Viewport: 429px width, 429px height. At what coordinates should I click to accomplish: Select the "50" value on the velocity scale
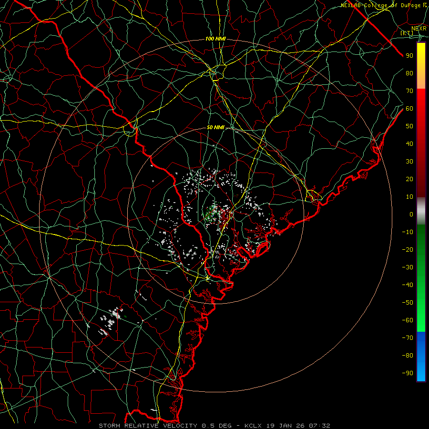(x=409, y=126)
